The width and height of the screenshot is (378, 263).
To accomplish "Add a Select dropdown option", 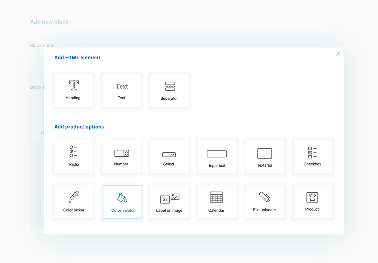I will pos(169,157).
